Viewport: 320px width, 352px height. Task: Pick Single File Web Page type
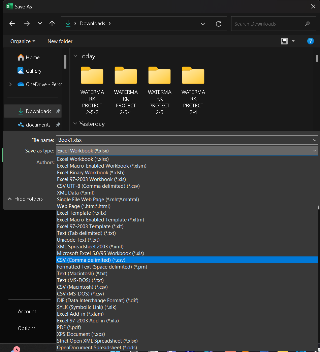click(x=187, y=200)
